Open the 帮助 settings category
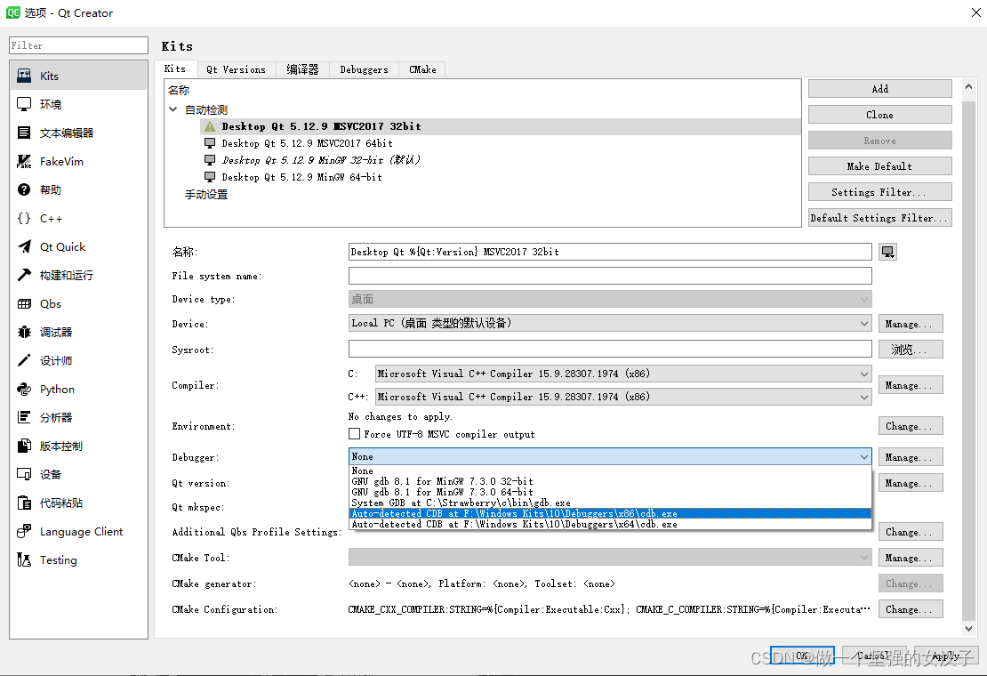Viewport: 987px width, 676px height. (78, 190)
